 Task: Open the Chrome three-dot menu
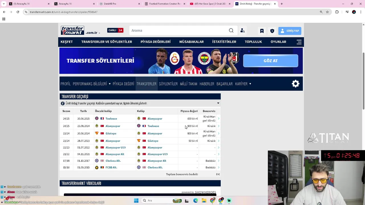[361, 12]
